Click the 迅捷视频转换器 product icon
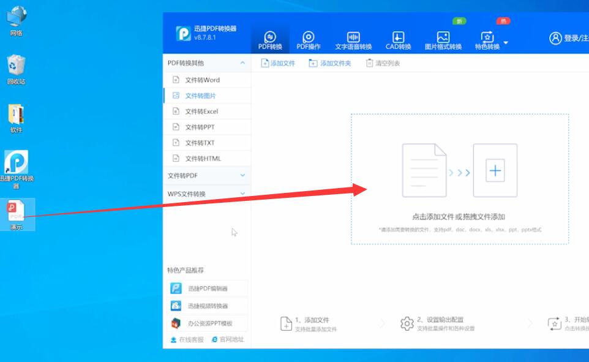589x362 pixels. point(176,306)
